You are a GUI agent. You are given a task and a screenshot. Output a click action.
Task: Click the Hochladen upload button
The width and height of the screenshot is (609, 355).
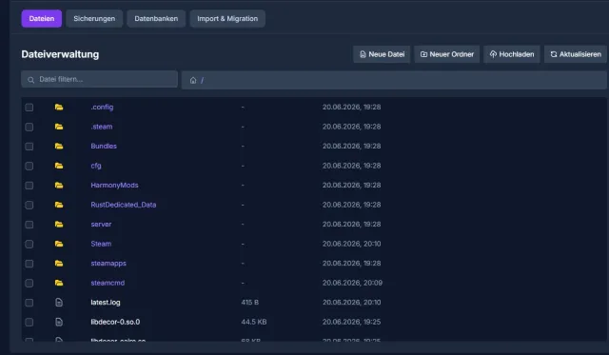512,54
